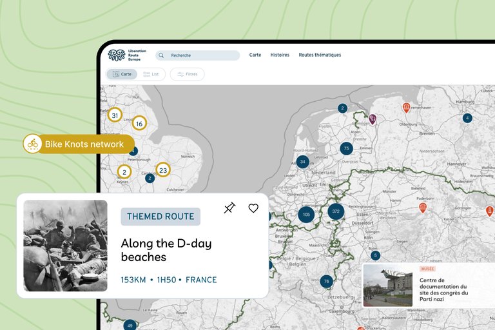Select the yellow cluster marker 16
Viewport: 495px width, 330px height.
pyautogui.click(x=139, y=124)
